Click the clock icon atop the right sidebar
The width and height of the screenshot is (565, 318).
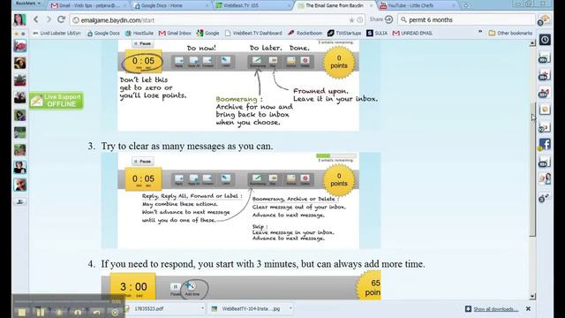(545, 40)
